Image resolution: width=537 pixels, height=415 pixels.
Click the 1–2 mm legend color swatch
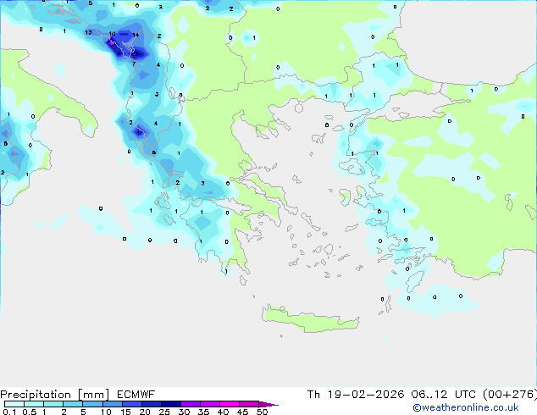click(x=53, y=404)
